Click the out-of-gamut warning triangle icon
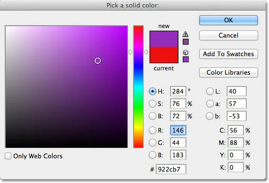Viewport: 269px width, 183px height. click(x=185, y=34)
